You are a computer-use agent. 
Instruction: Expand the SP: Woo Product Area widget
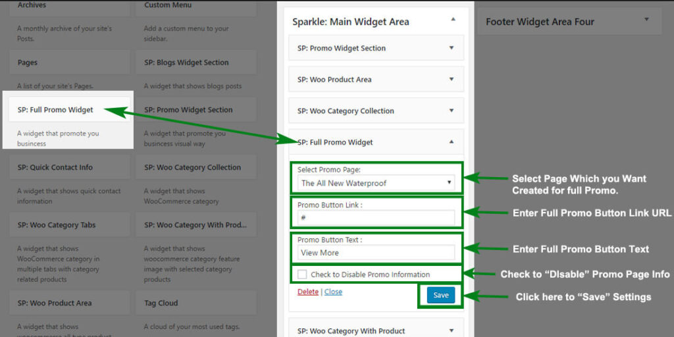point(452,80)
